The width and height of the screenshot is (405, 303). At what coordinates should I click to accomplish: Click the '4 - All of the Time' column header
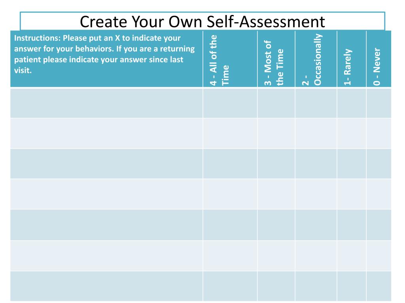pyautogui.click(x=230, y=59)
